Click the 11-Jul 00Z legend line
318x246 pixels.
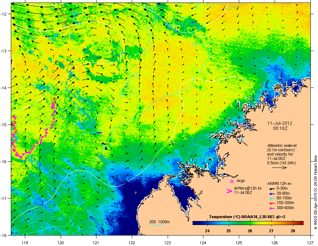[276, 158]
